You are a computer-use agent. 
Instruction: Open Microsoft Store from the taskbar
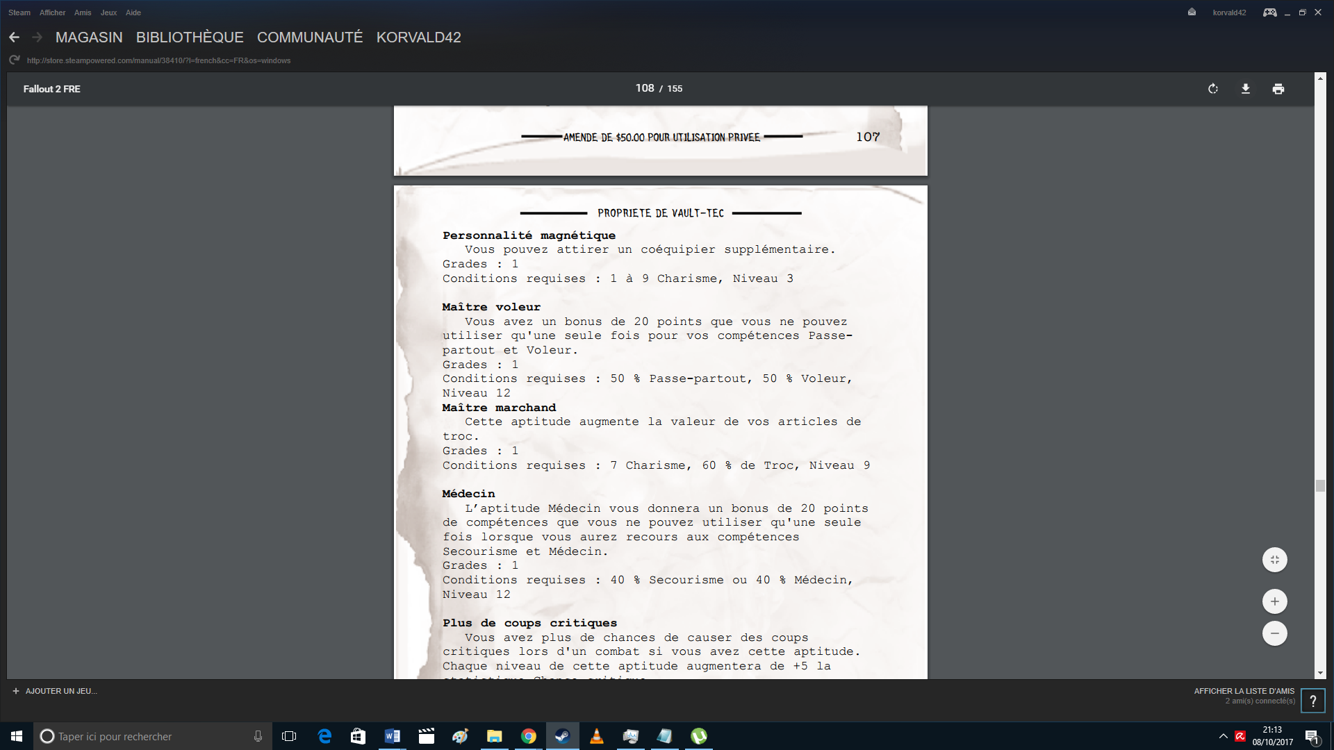tap(358, 736)
